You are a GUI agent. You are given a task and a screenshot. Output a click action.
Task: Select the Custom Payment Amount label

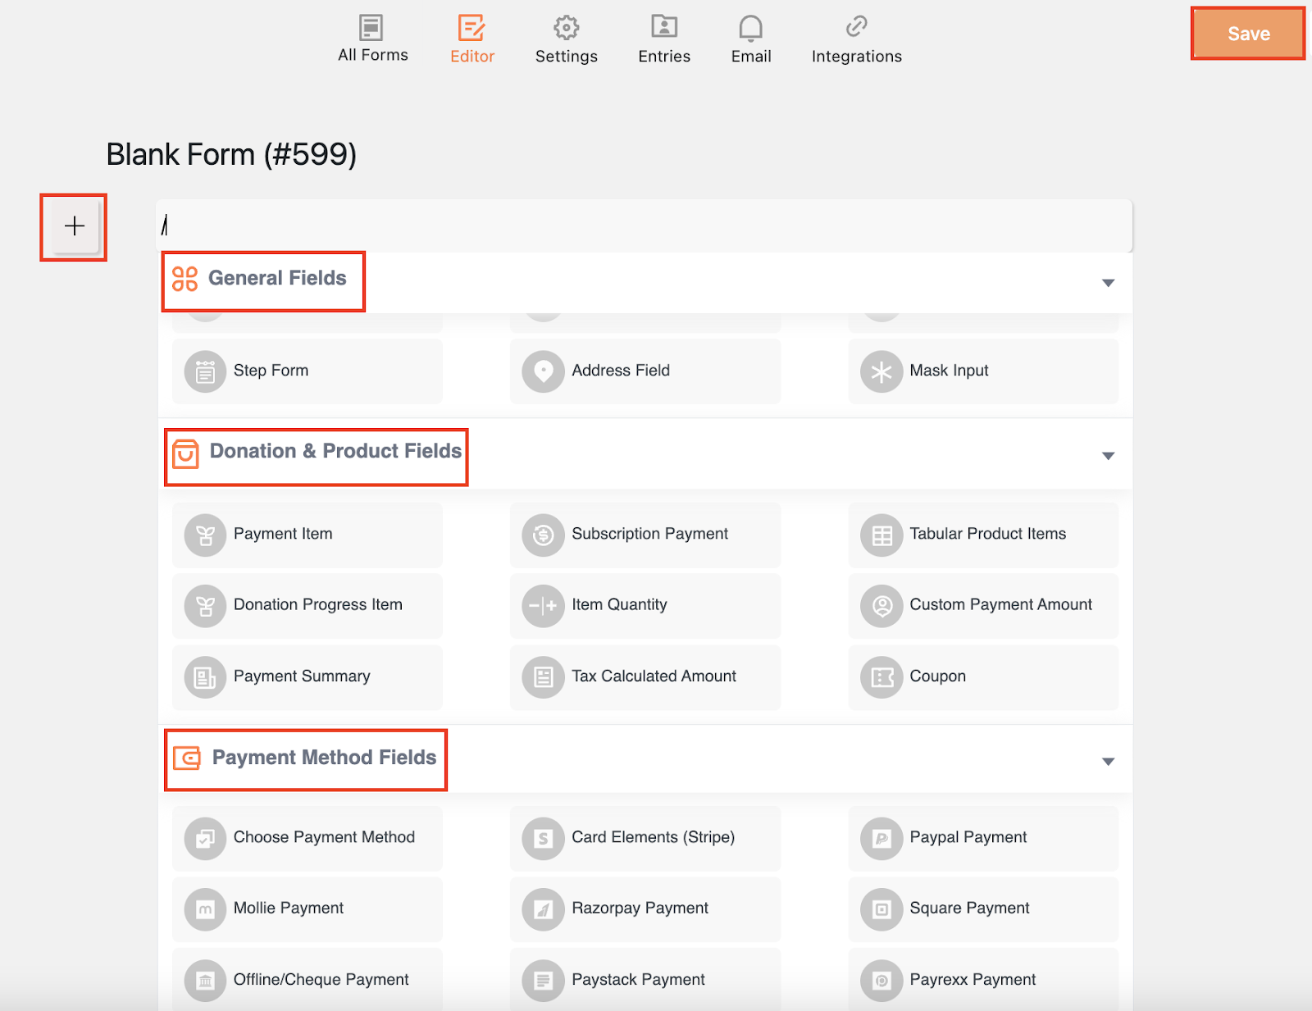[x=1000, y=604]
